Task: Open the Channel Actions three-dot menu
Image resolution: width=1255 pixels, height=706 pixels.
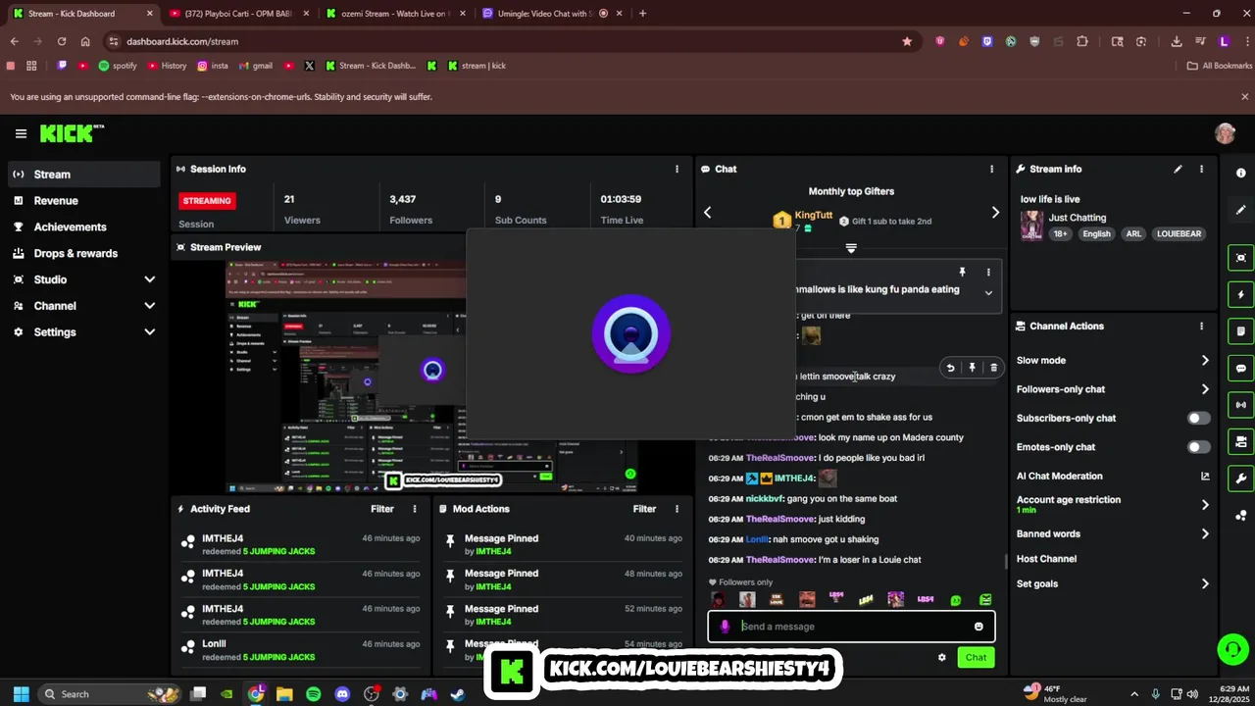Action: (1201, 326)
